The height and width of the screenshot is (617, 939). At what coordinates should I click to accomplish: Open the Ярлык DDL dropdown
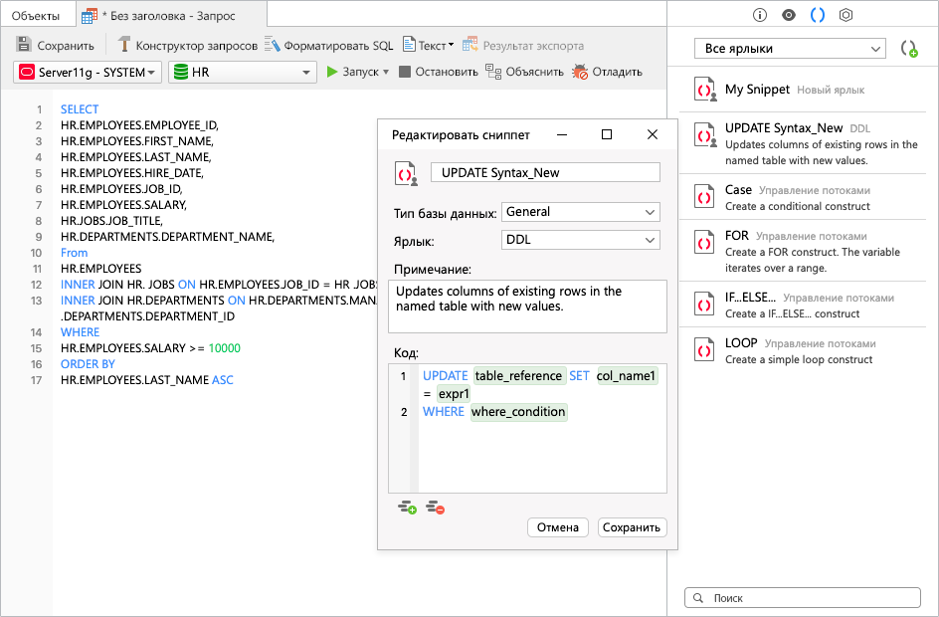(x=650, y=240)
